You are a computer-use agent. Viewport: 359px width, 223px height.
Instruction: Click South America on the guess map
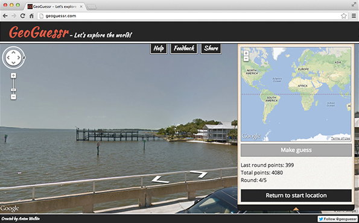pos(272,99)
